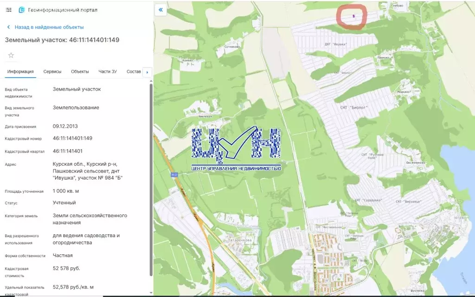Select the Части ЗУ tab
The height and width of the screenshot is (297, 475).
[x=108, y=71]
